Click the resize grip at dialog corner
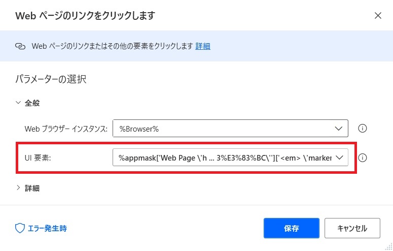This screenshot has height=251, width=393. click(x=389, y=247)
